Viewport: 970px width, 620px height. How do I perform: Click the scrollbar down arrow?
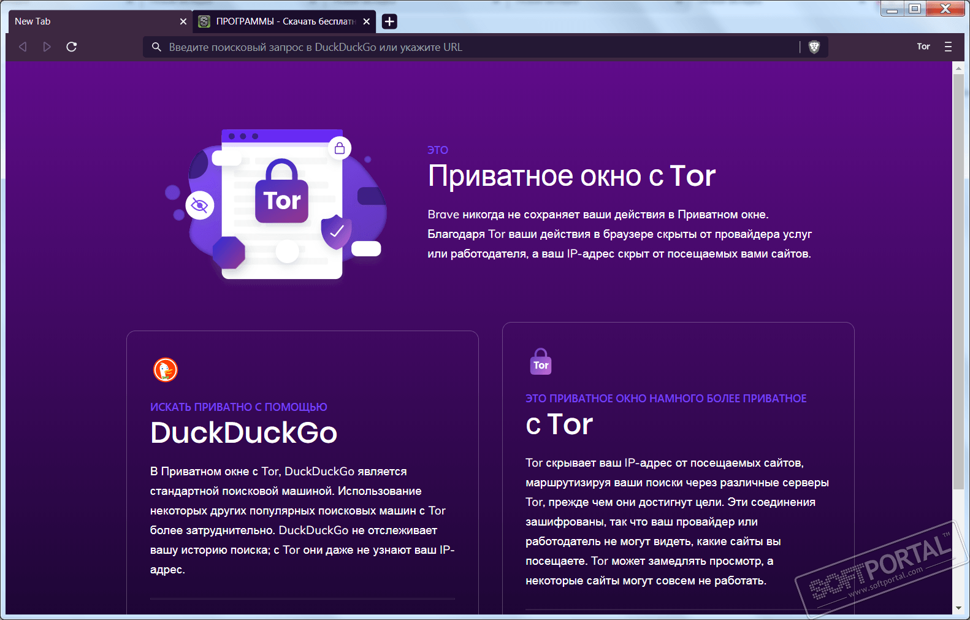click(958, 608)
